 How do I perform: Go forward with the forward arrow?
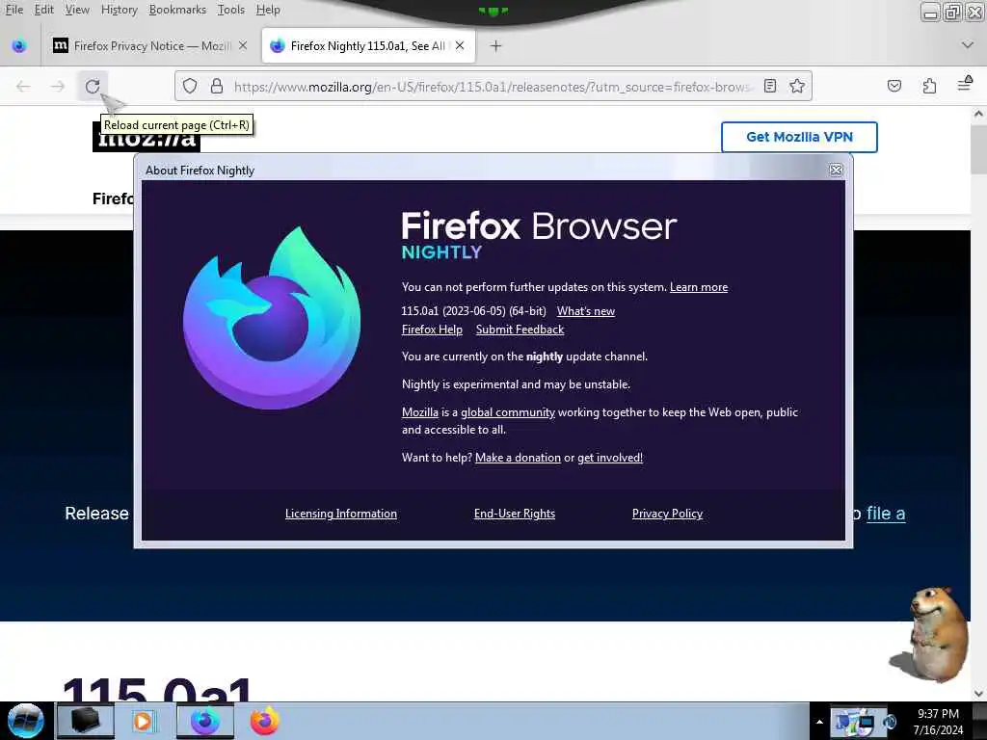(x=58, y=86)
